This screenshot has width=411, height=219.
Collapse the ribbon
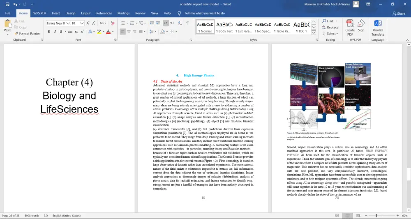pyautogui.click(x=407, y=40)
